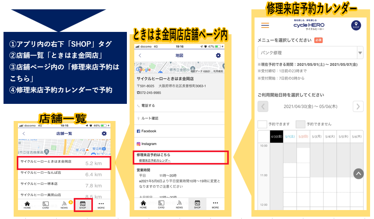Tap NEWS icon in store list screen
The height and width of the screenshot is (219, 374).
(64, 205)
